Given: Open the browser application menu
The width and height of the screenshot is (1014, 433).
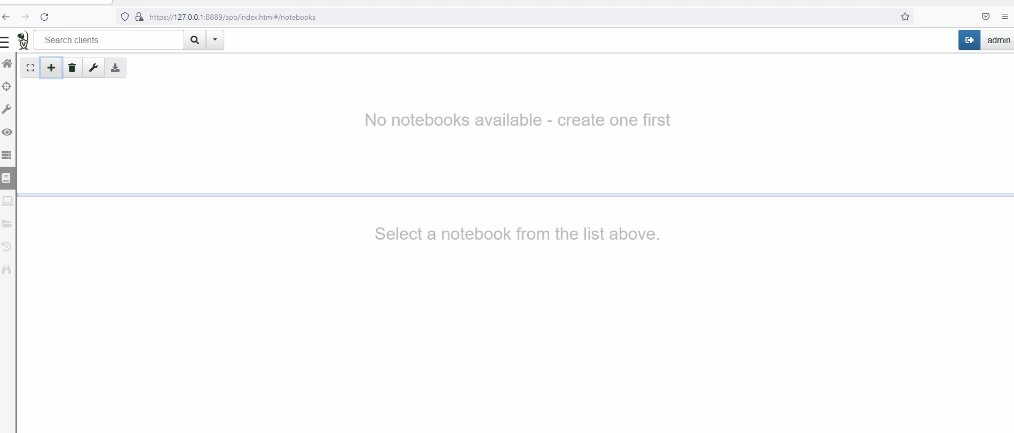Looking at the screenshot, I should [1005, 17].
